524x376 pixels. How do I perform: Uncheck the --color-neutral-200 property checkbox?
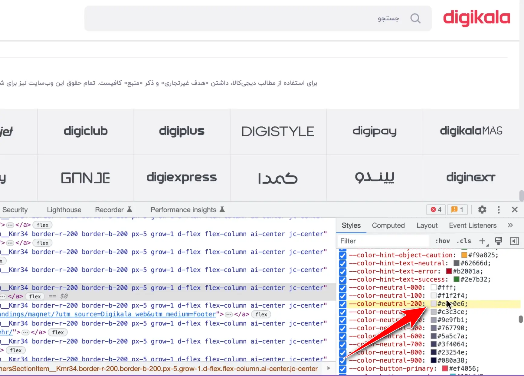coord(342,304)
